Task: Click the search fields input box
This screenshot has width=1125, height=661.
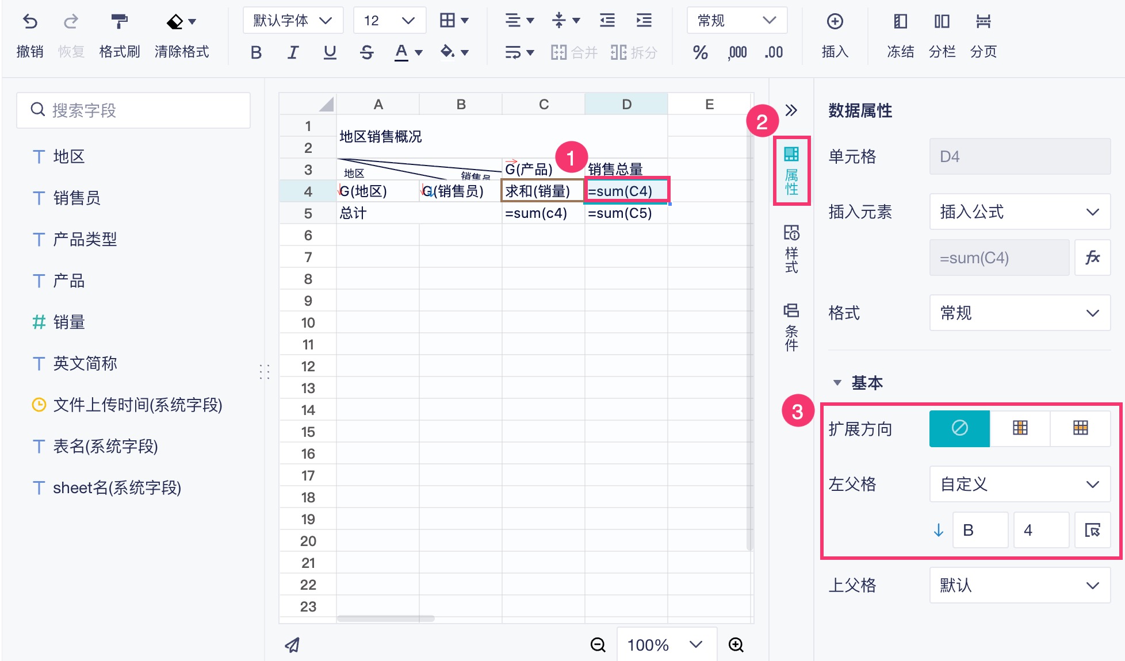Action: point(133,110)
